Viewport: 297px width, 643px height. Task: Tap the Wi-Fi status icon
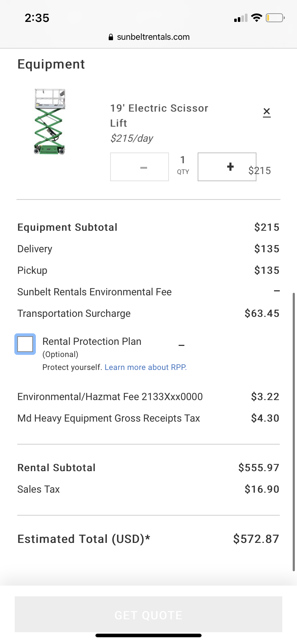256,18
